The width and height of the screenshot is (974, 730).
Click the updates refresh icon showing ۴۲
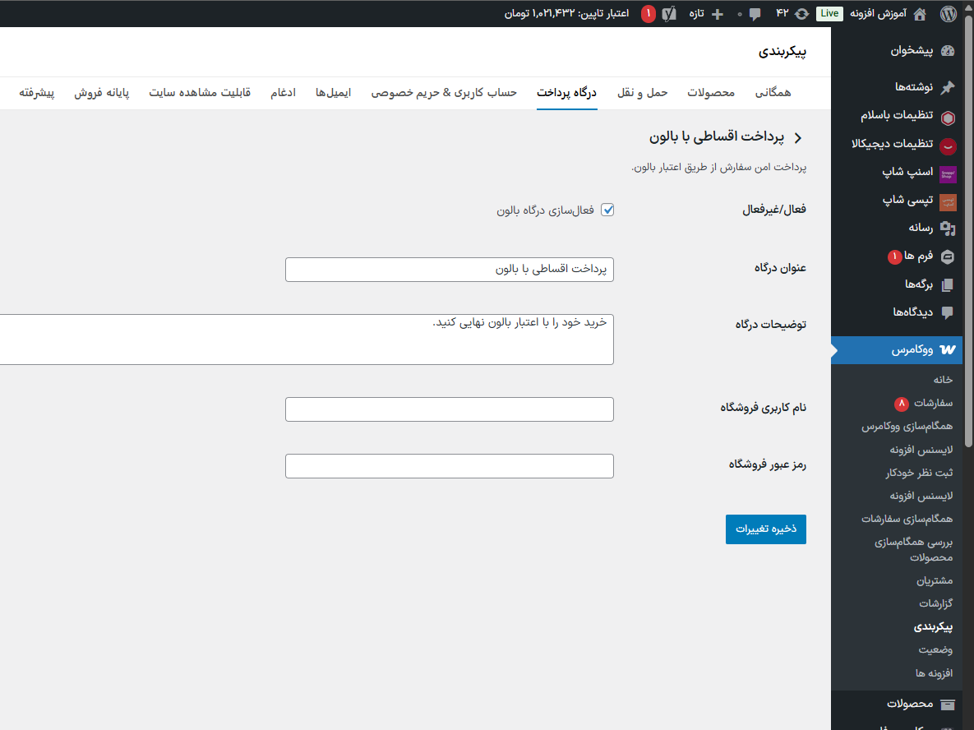coord(801,13)
